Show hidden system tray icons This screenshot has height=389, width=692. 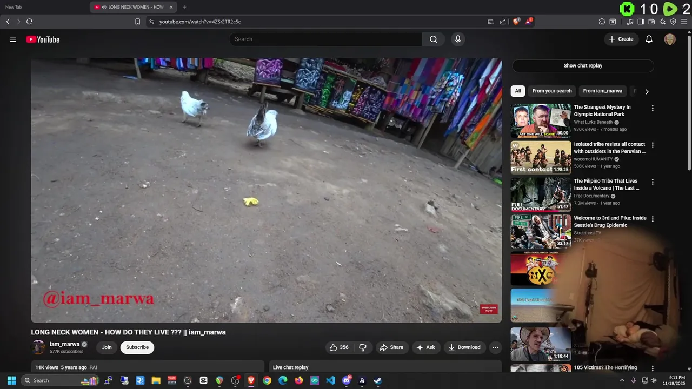622,380
